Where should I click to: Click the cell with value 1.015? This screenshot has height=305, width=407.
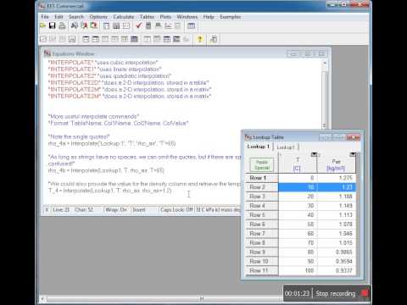point(337,243)
